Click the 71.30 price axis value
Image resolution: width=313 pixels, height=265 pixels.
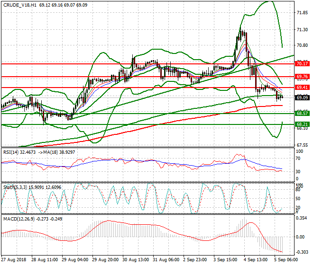(x=302, y=30)
